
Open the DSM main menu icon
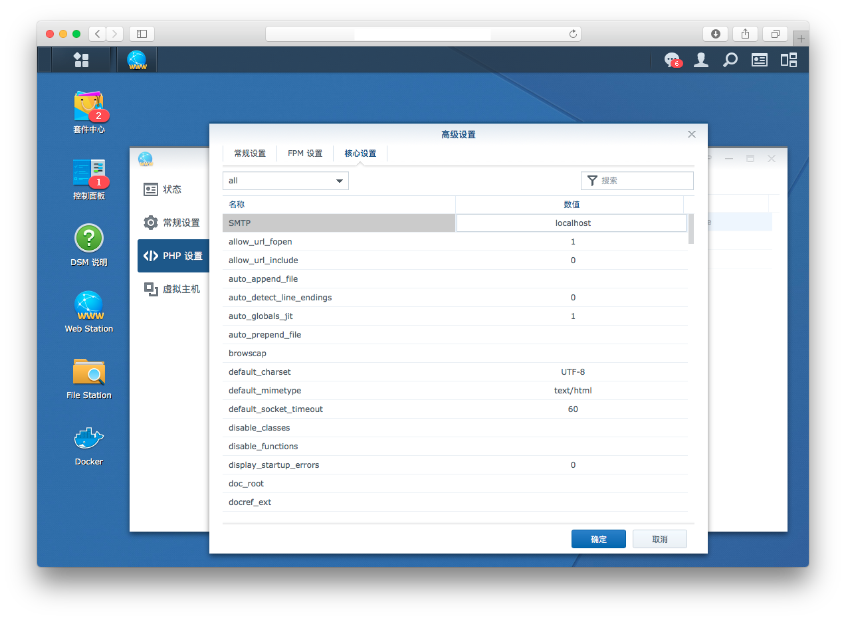point(81,60)
